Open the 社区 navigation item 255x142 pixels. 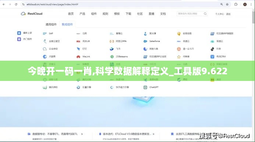(x=140, y=14)
